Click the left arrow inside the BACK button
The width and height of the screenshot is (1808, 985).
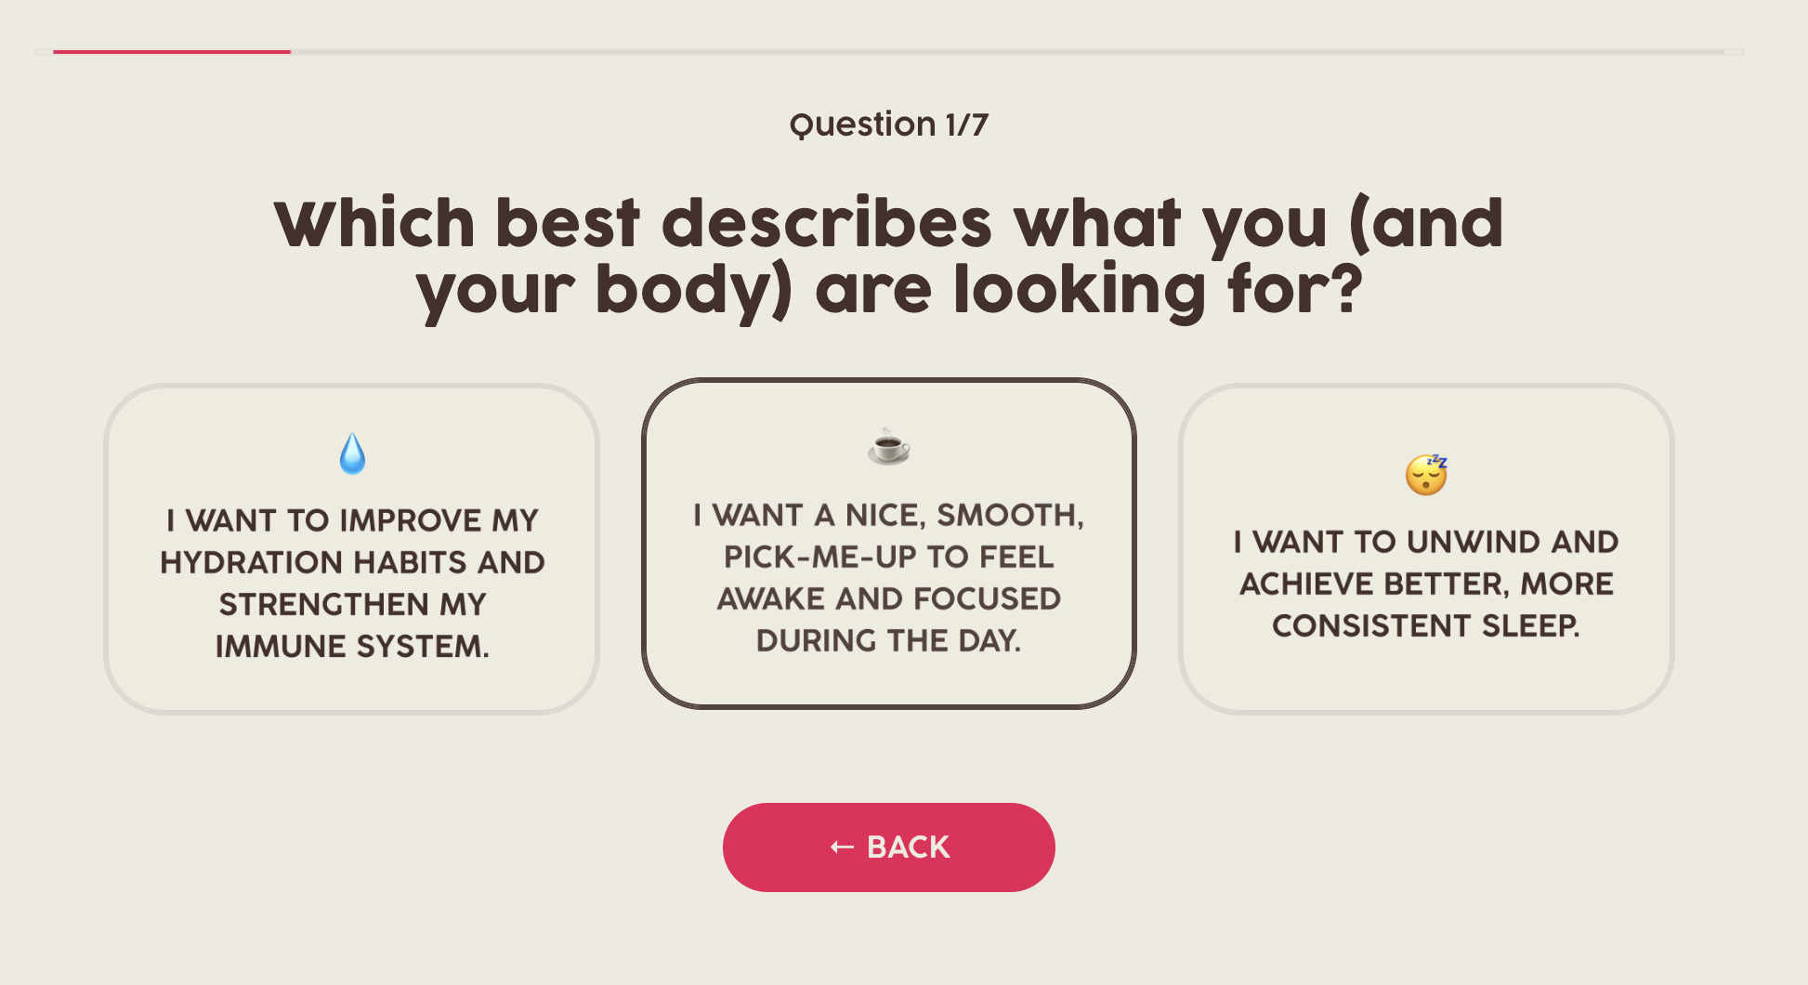[840, 846]
